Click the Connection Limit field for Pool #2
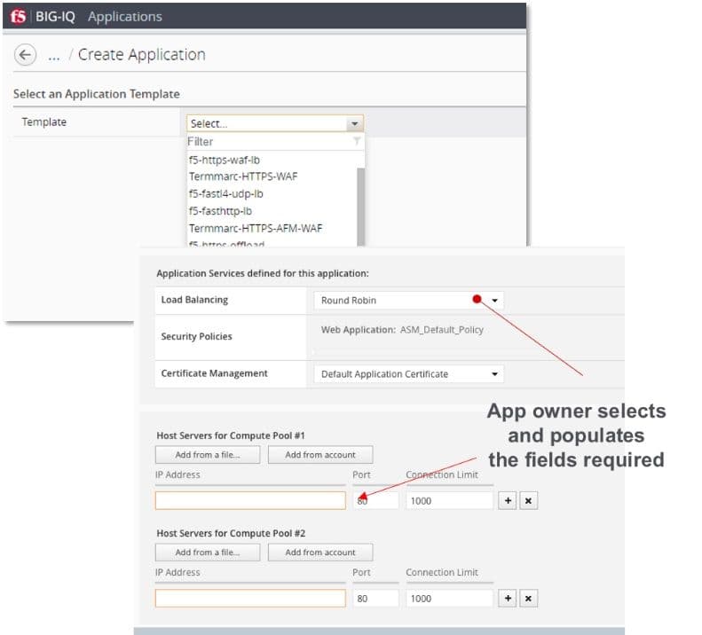The width and height of the screenshot is (702, 635). click(449, 599)
